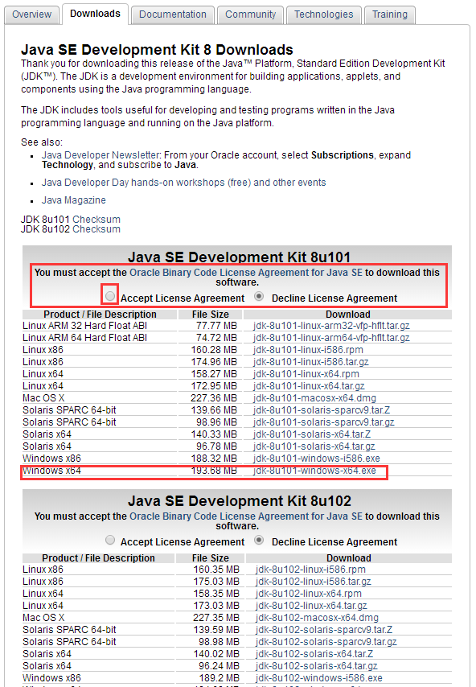476x687 pixels.
Task: Select Decline License Agreement for 8u102
Action: pos(259,541)
